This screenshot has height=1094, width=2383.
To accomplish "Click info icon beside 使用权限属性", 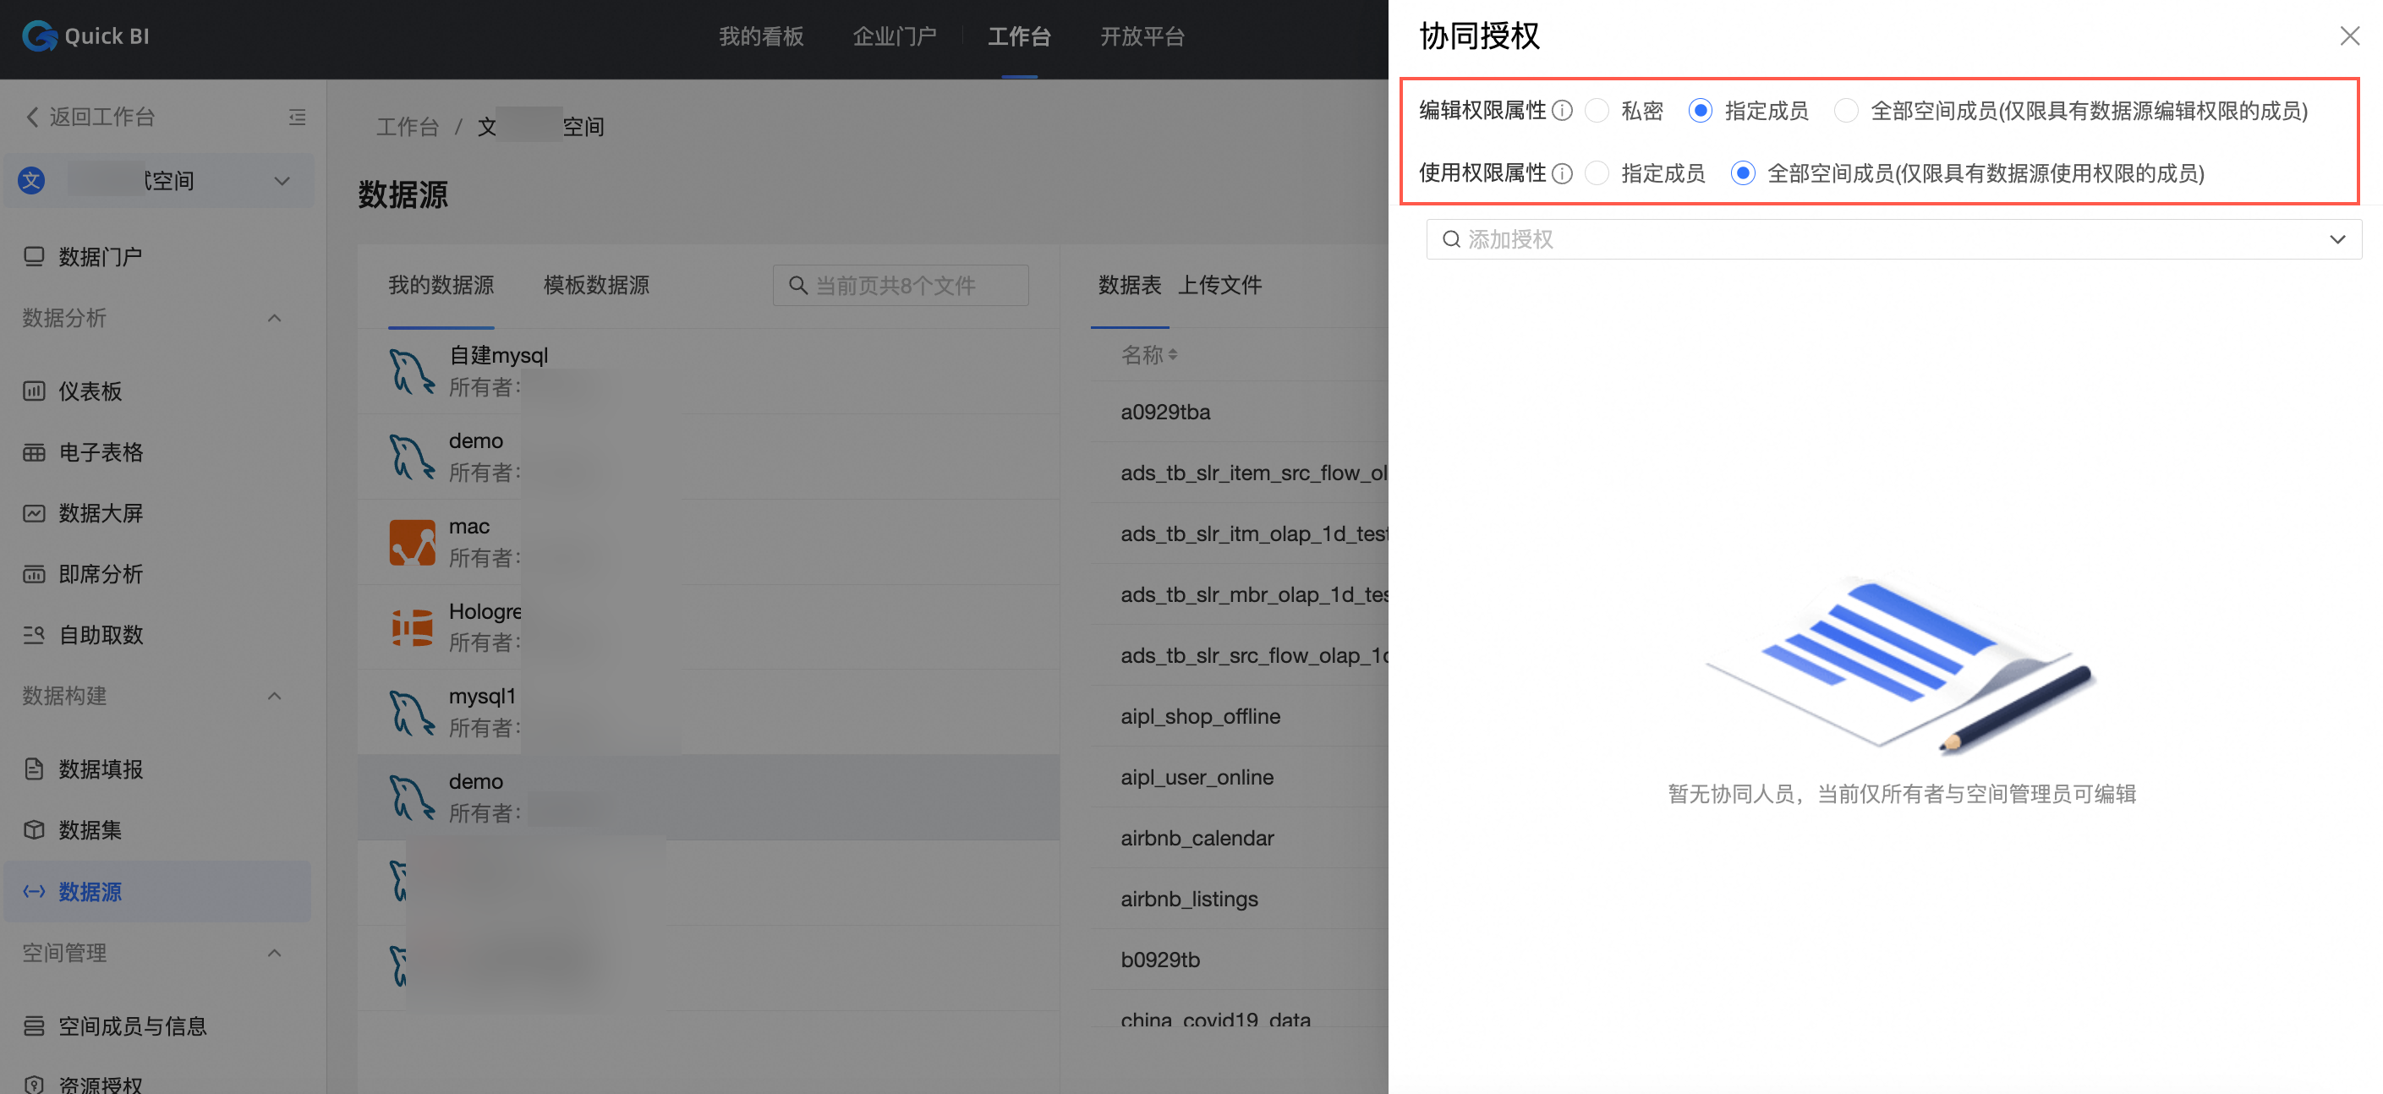I will tap(1563, 173).
